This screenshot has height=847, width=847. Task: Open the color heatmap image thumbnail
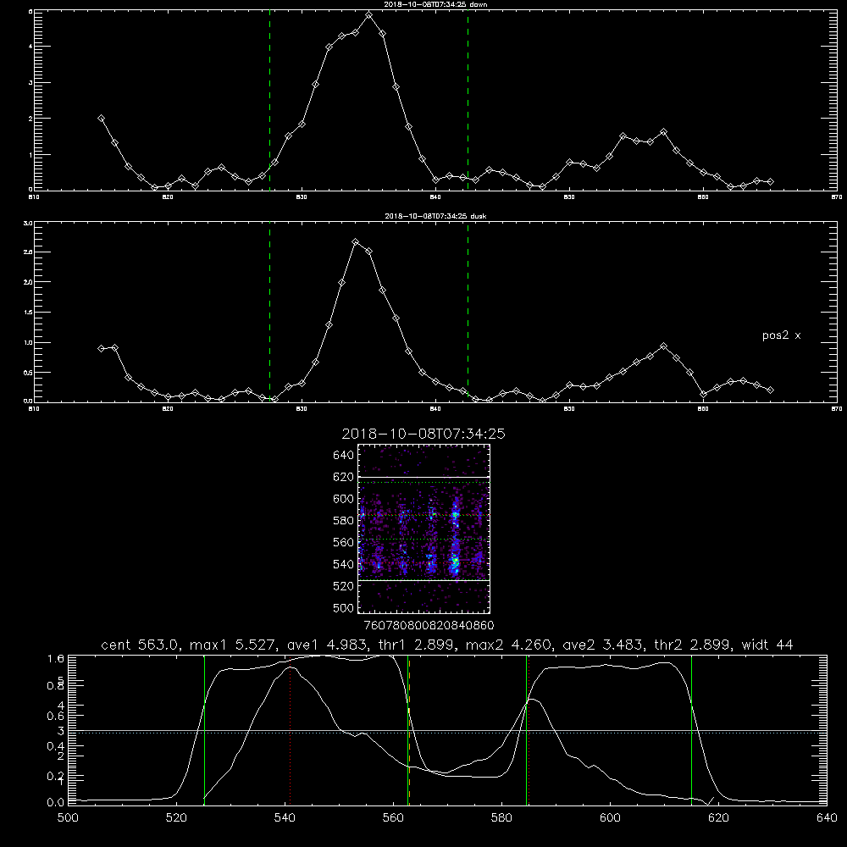pyautogui.click(x=424, y=529)
